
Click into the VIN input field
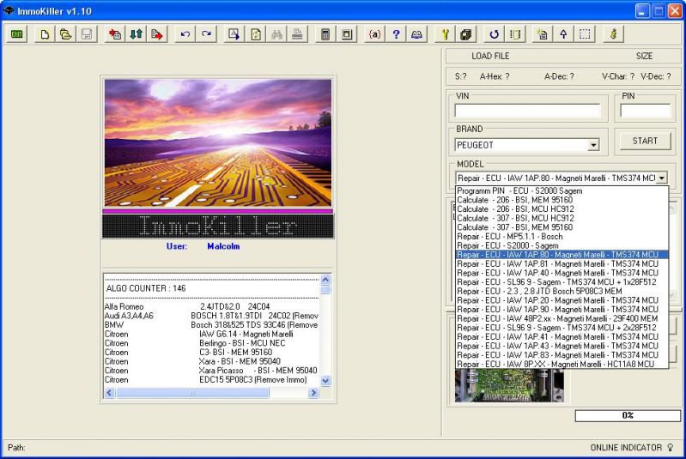[527, 111]
